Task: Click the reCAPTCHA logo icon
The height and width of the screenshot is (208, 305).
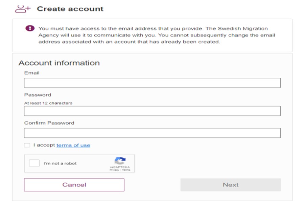Action: pyautogui.click(x=120, y=160)
